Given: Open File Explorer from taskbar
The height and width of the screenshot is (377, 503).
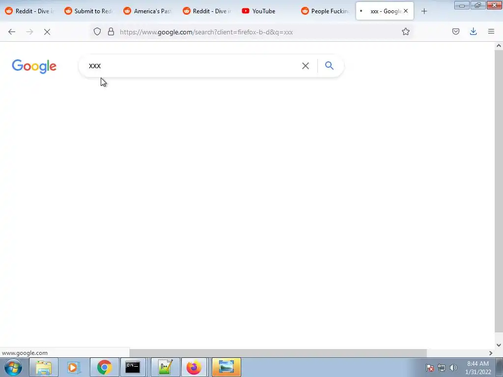Looking at the screenshot, I should tap(44, 367).
